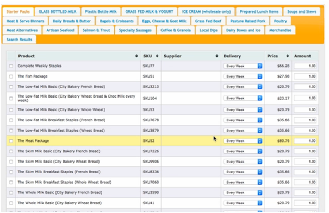Check The Fish Package checkbox
The image size is (329, 213).
[x=11, y=76]
